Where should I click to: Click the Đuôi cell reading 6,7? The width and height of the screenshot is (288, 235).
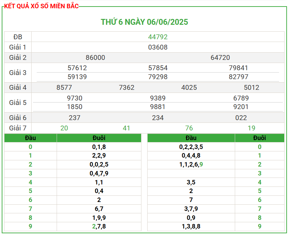[99, 209]
